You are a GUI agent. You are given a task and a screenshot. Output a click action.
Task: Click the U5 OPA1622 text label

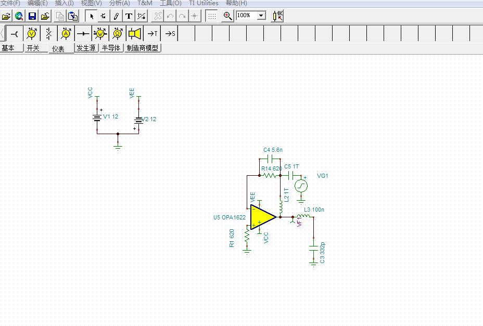point(230,217)
